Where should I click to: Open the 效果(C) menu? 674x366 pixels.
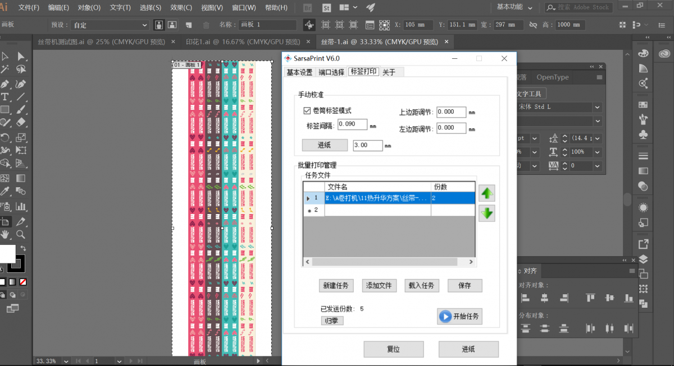click(x=180, y=8)
